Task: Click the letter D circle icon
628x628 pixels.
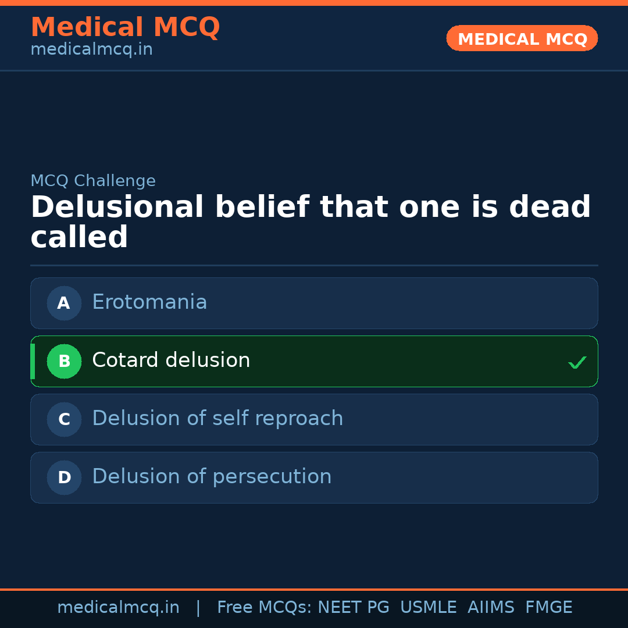Action: point(64,477)
